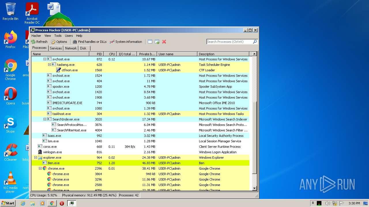This screenshot has height=207, width=369.
Task: Open Firefox desktop icon
Action: (x=10, y=40)
